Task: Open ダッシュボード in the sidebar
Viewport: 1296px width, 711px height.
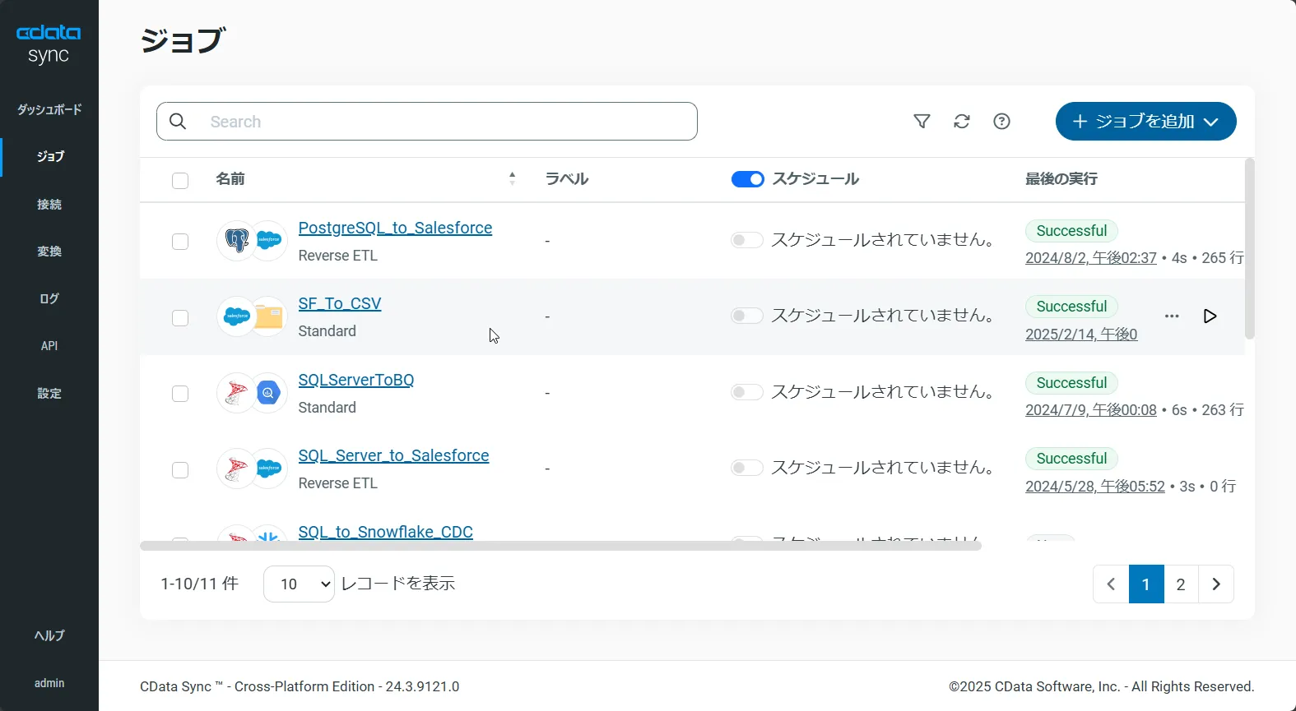Action: pyautogui.click(x=49, y=109)
